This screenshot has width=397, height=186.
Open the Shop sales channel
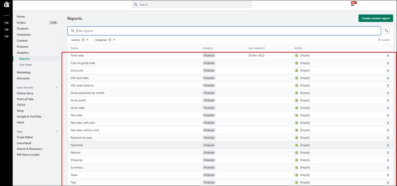[x=20, y=111]
